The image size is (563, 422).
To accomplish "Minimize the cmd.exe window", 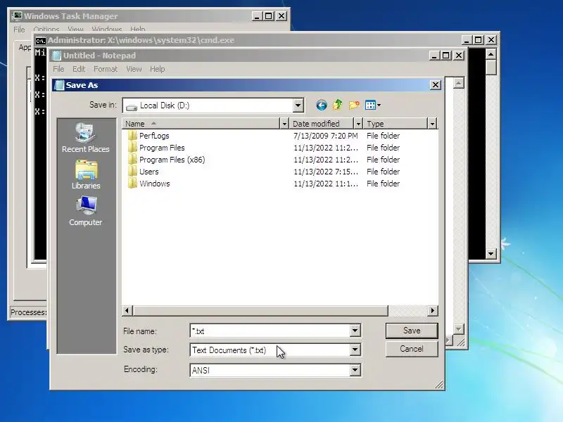I will click(466, 40).
